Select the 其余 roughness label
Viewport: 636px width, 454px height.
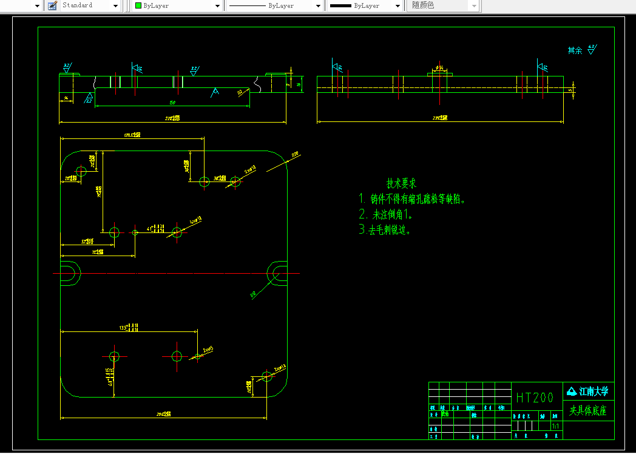[x=575, y=51]
